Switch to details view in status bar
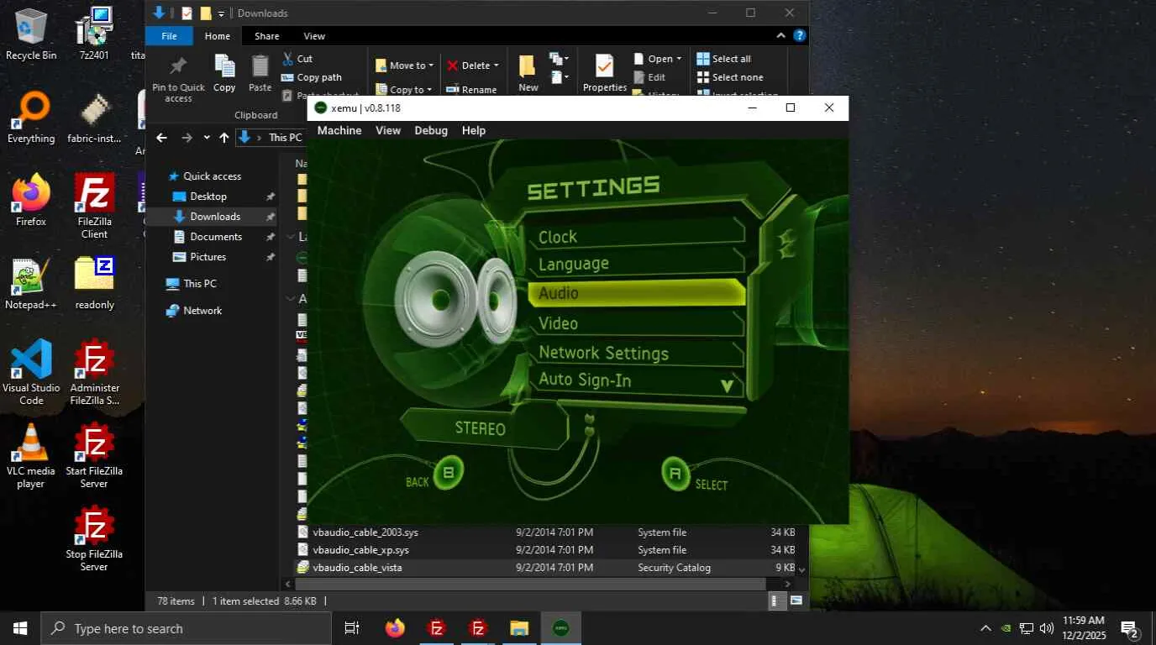Viewport: 1156px width, 645px height. point(779,600)
